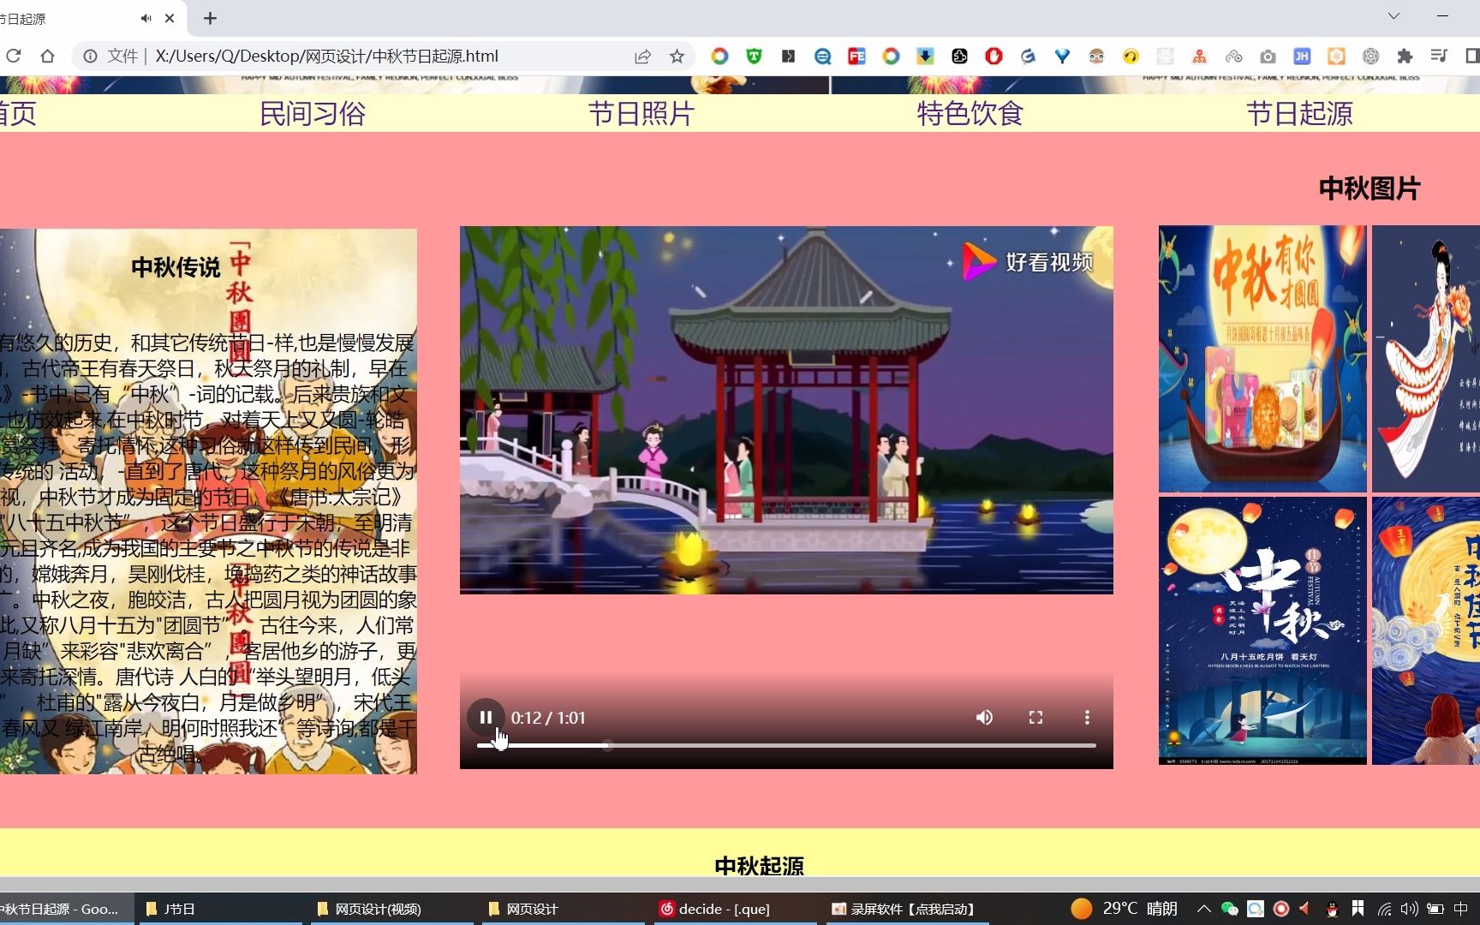Open the browser tab search dropdown
This screenshot has width=1480, height=925.
coord(1392,16)
